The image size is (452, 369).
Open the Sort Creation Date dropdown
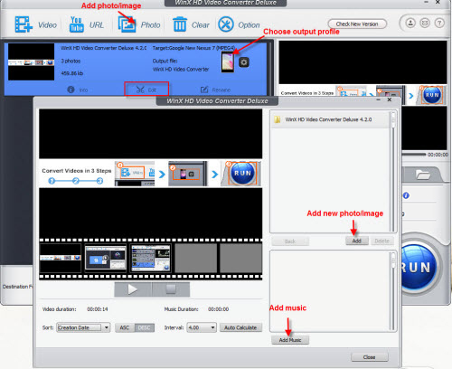83,327
